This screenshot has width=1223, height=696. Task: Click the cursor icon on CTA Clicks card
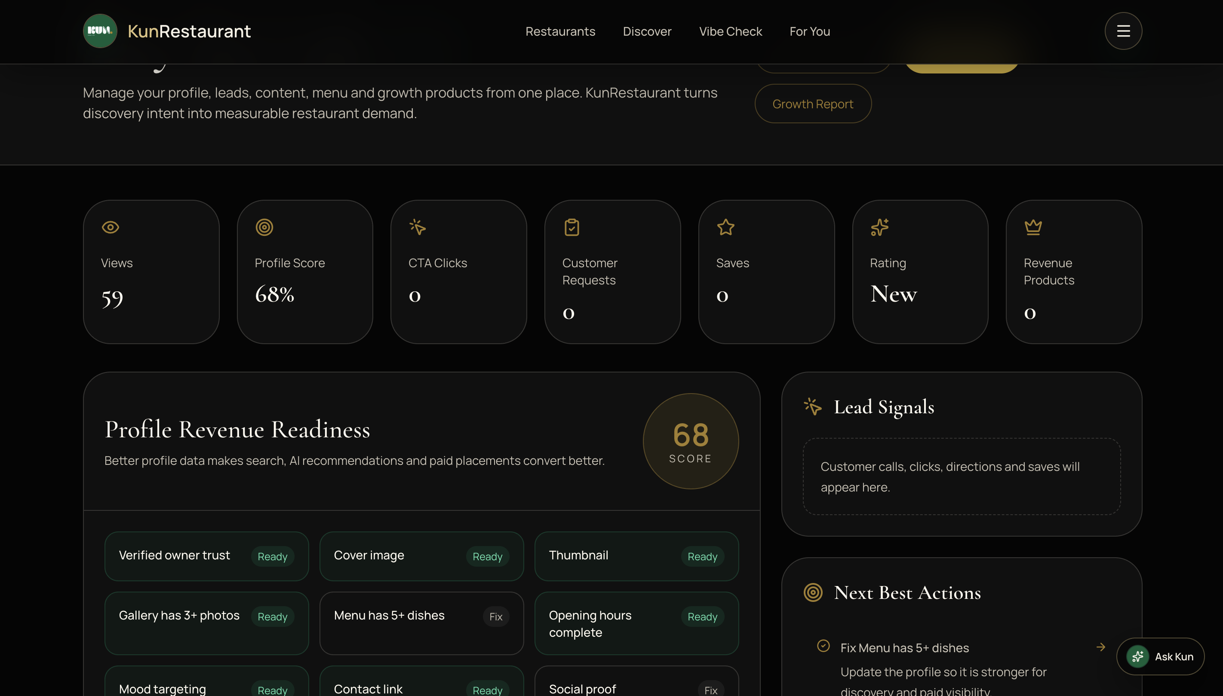pos(418,227)
